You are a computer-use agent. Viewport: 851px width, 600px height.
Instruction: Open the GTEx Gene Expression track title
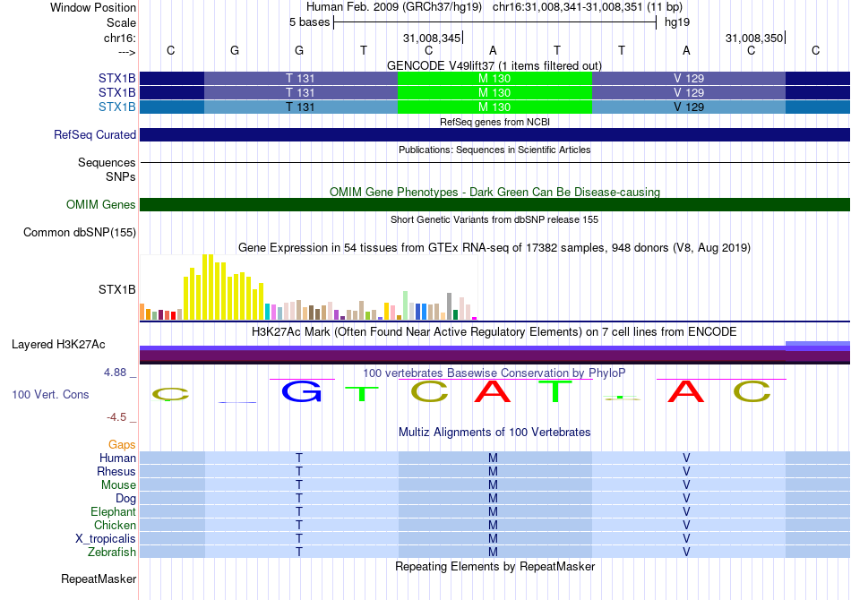click(x=494, y=248)
